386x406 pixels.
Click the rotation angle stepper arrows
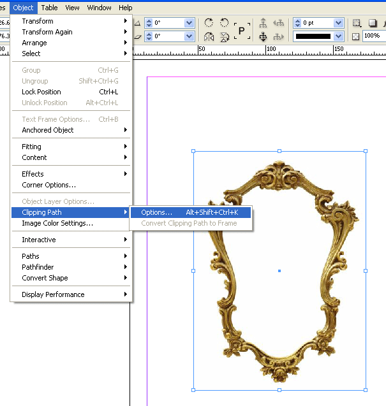point(149,23)
